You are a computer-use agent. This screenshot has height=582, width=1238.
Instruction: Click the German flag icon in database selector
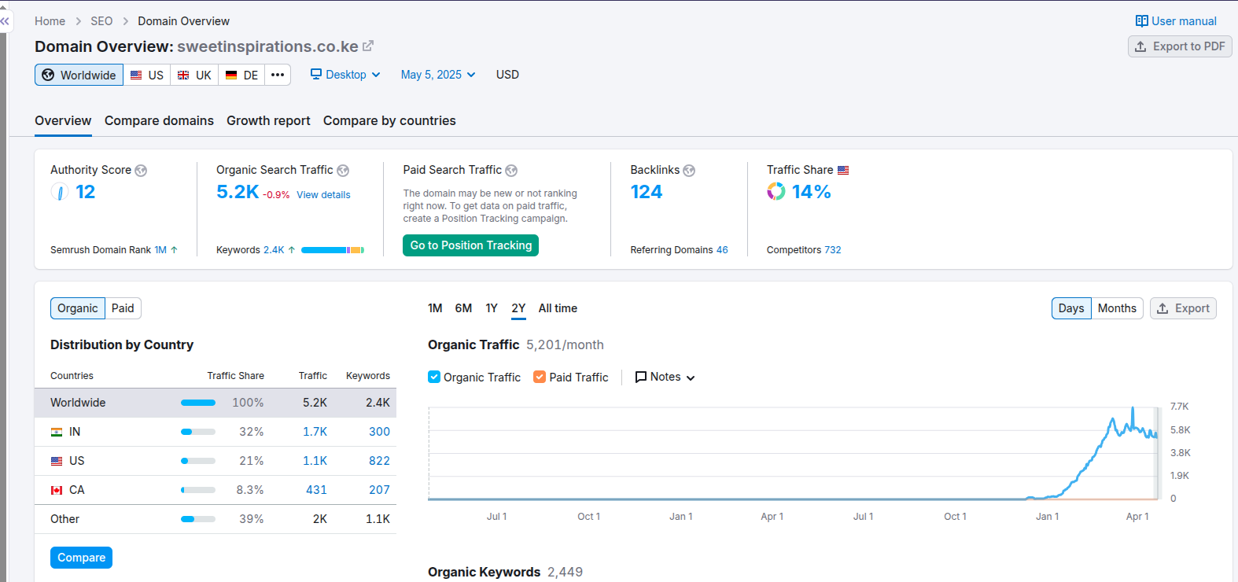231,75
